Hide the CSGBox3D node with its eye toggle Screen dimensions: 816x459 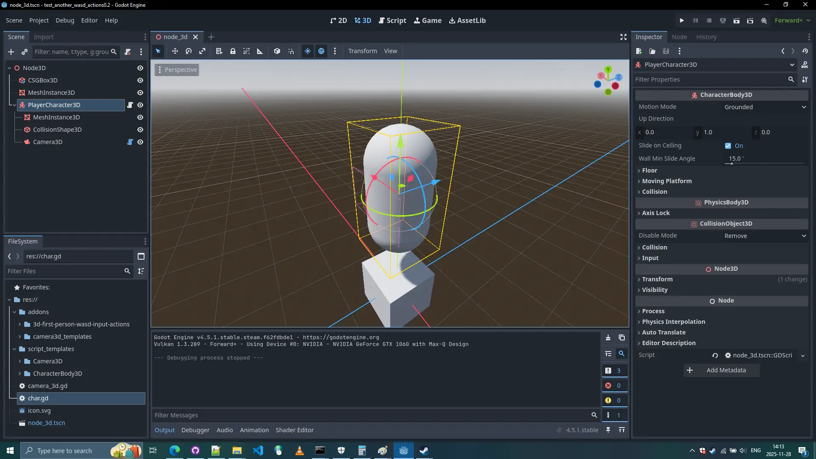click(x=140, y=80)
